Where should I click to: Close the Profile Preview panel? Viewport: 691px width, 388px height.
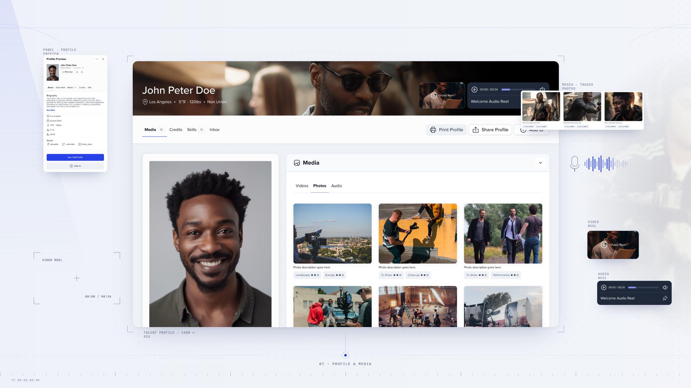pos(103,59)
